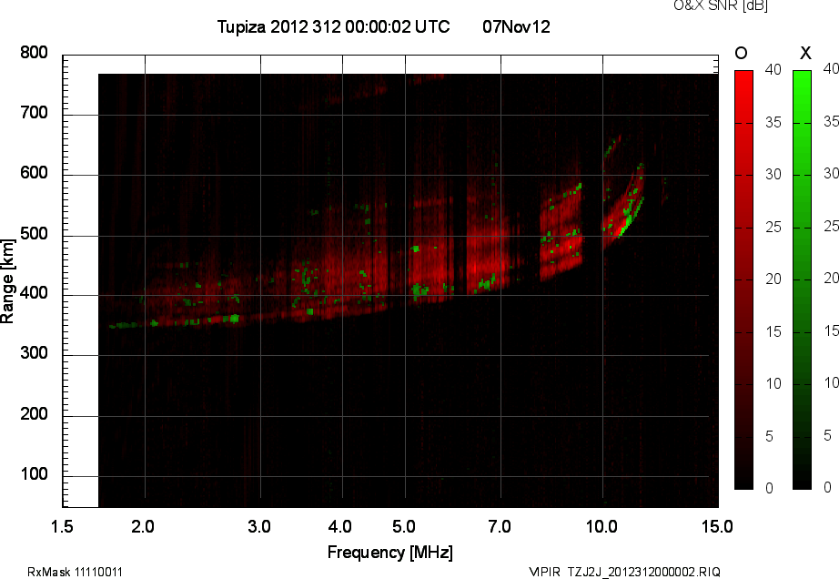This screenshot has height=579, width=839.
Task: Click the 3.0 frequency axis tick label
Action: 259,526
